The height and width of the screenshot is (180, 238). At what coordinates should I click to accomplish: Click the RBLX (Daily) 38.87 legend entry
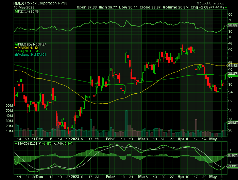point(30,44)
